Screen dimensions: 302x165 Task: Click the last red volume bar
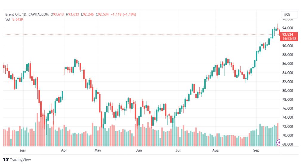[278, 134]
